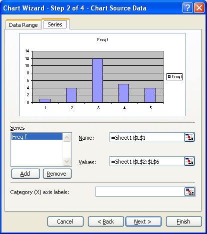207x234 pixels.
Task: Switch to the Data Range tab
Action: pyautogui.click(x=23, y=25)
